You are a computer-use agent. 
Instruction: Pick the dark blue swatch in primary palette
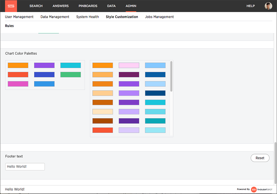44,74
